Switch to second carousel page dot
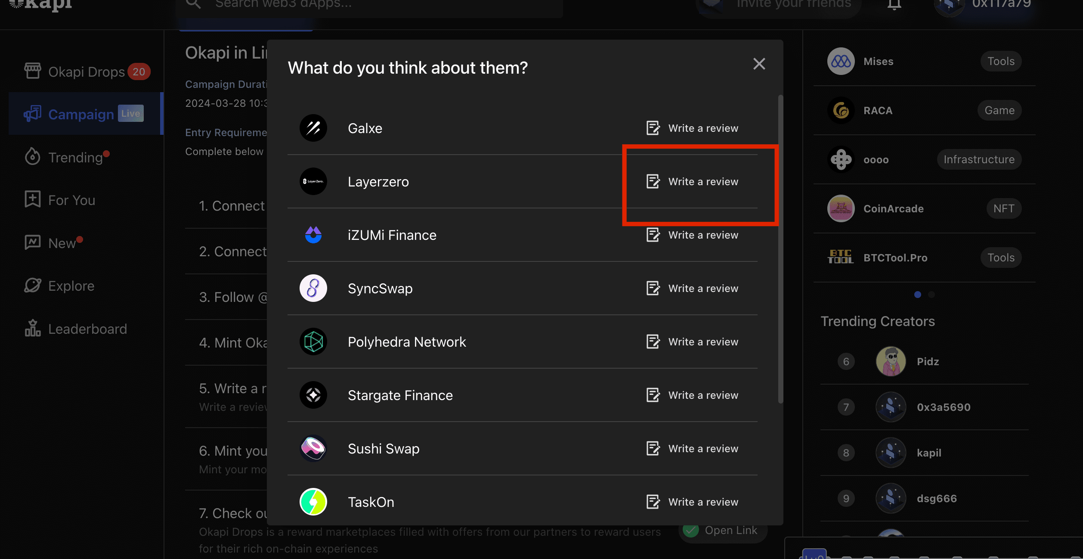Viewport: 1083px width, 559px height. (931, 295)
